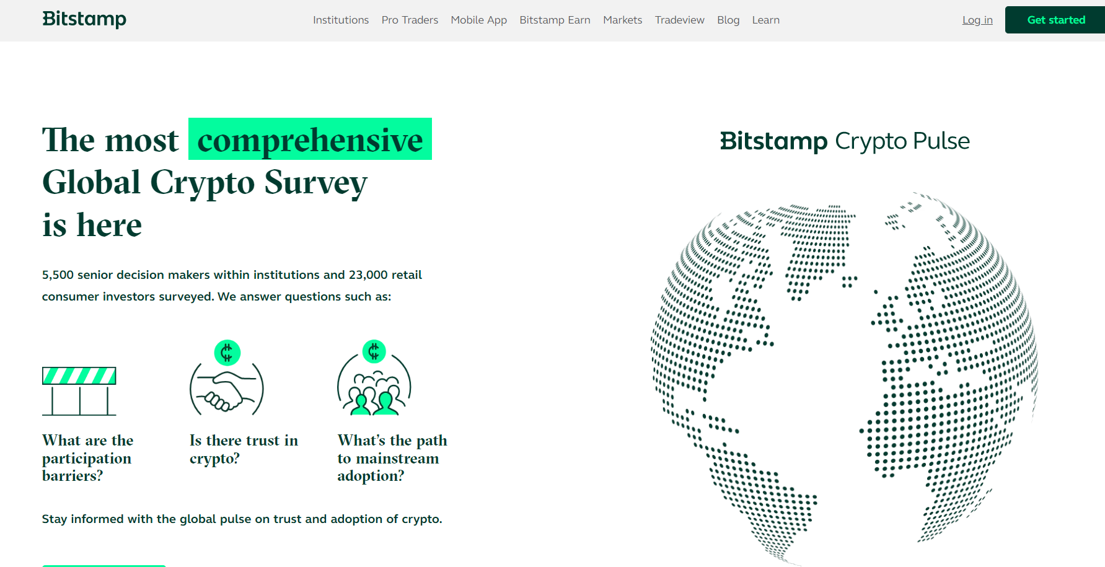Visit the Blog link
This screenshot has height=567, width=1105.
[728, 20]
